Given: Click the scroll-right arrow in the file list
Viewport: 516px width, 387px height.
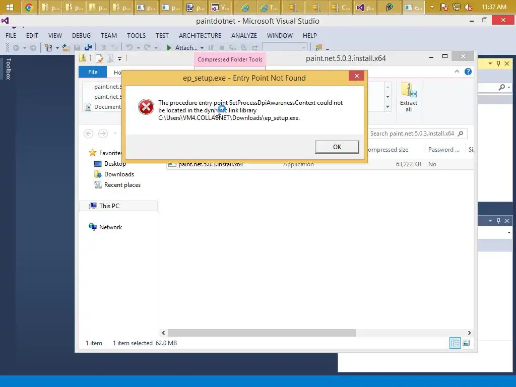Looking at the screenshot, I should [x=470, y=333].
